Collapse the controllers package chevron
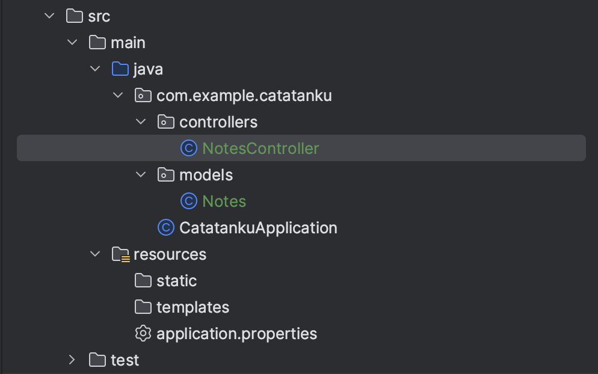 [x=141, y=122]
